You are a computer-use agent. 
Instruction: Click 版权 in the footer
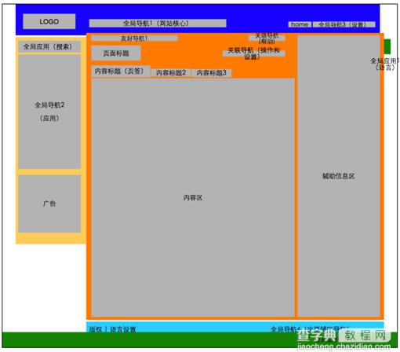[96, 329]
